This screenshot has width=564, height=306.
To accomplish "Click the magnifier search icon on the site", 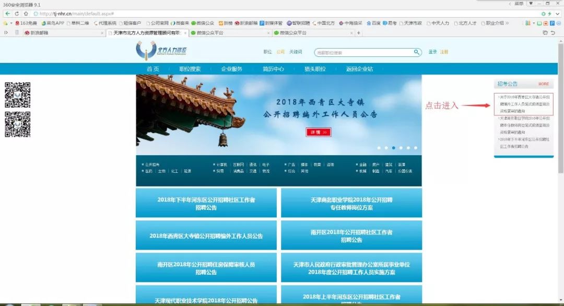I will click(x=416, y=52).
